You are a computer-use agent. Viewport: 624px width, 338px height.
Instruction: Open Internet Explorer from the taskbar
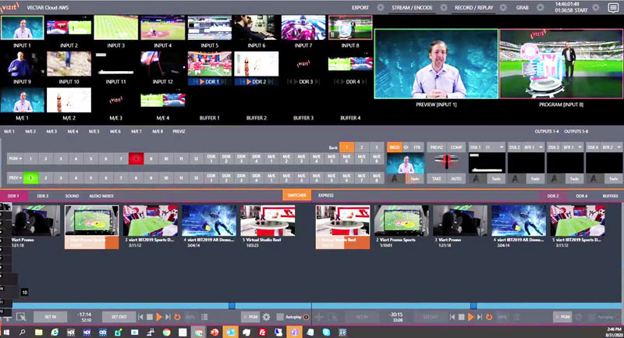[x=55, y=332]
